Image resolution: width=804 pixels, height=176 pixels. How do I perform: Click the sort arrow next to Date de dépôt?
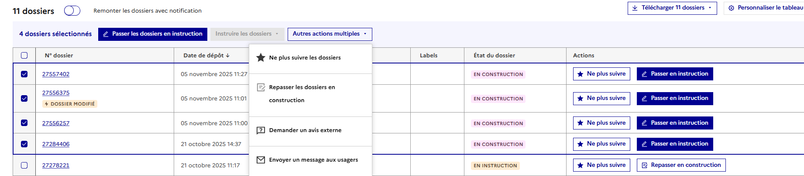pyautogui.click(x=228, y=56)
